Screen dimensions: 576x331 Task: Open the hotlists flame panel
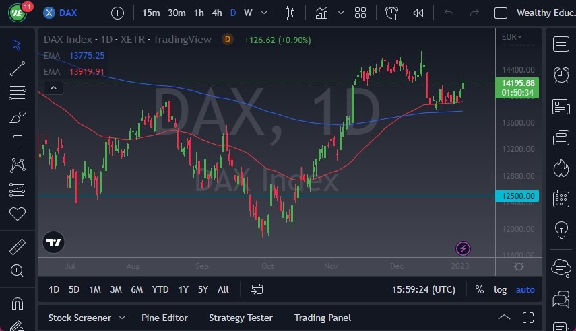click(x=561, y=168)
